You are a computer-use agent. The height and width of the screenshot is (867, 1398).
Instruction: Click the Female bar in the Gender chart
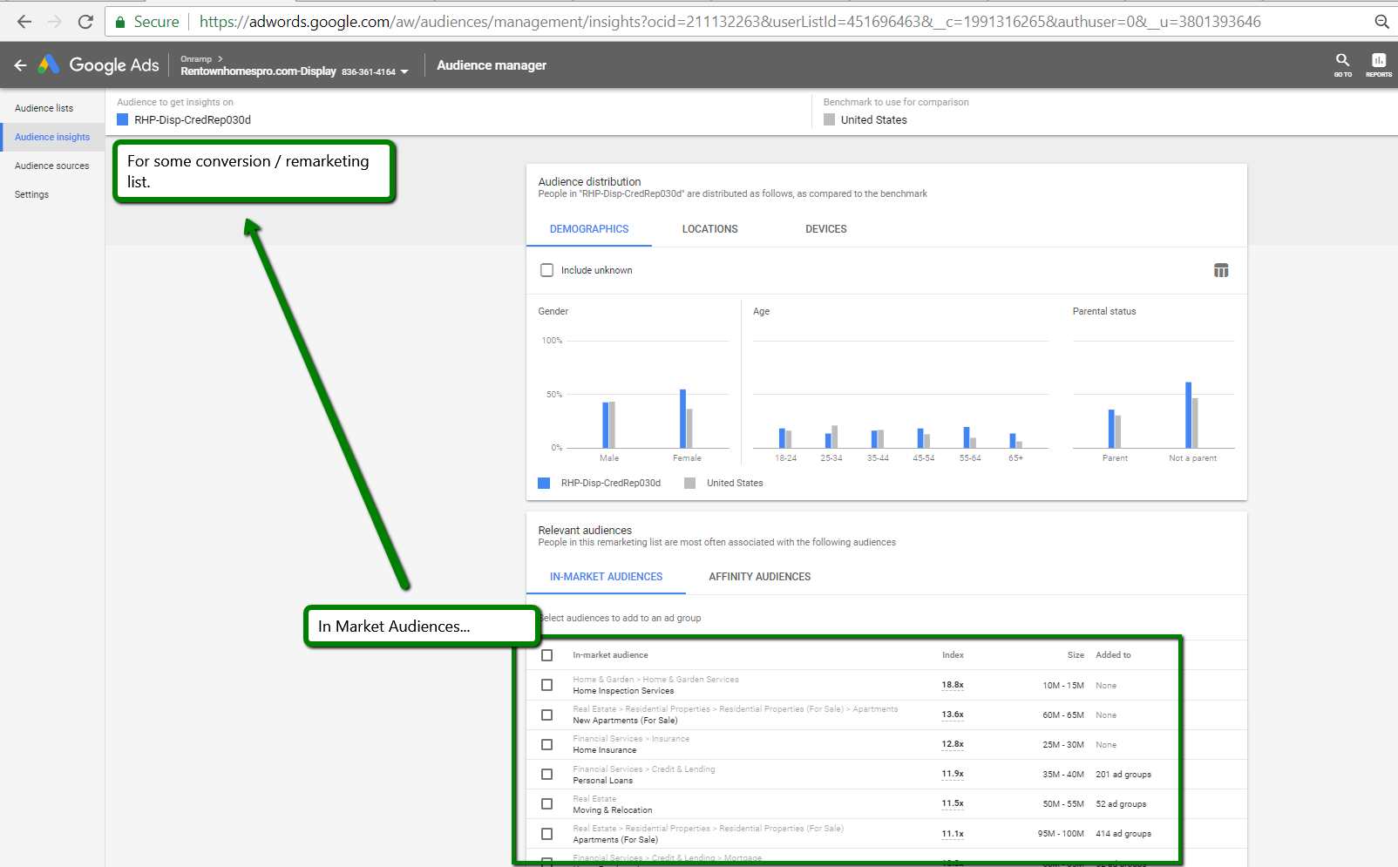(x=682, y=418)
